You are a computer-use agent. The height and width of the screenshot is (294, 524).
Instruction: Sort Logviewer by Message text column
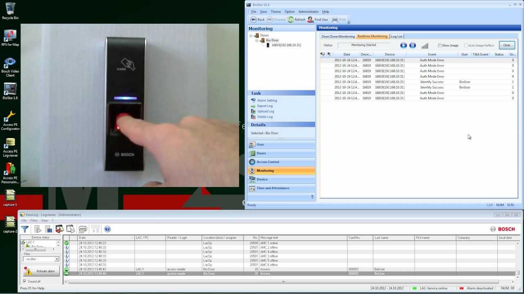click(x=303, y=238)
